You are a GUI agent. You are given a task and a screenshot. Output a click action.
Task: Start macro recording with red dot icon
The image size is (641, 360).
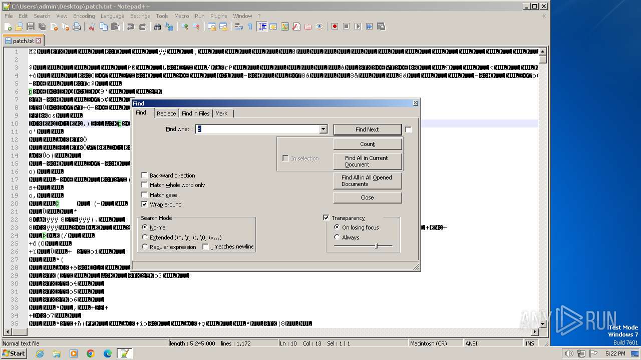335,26
